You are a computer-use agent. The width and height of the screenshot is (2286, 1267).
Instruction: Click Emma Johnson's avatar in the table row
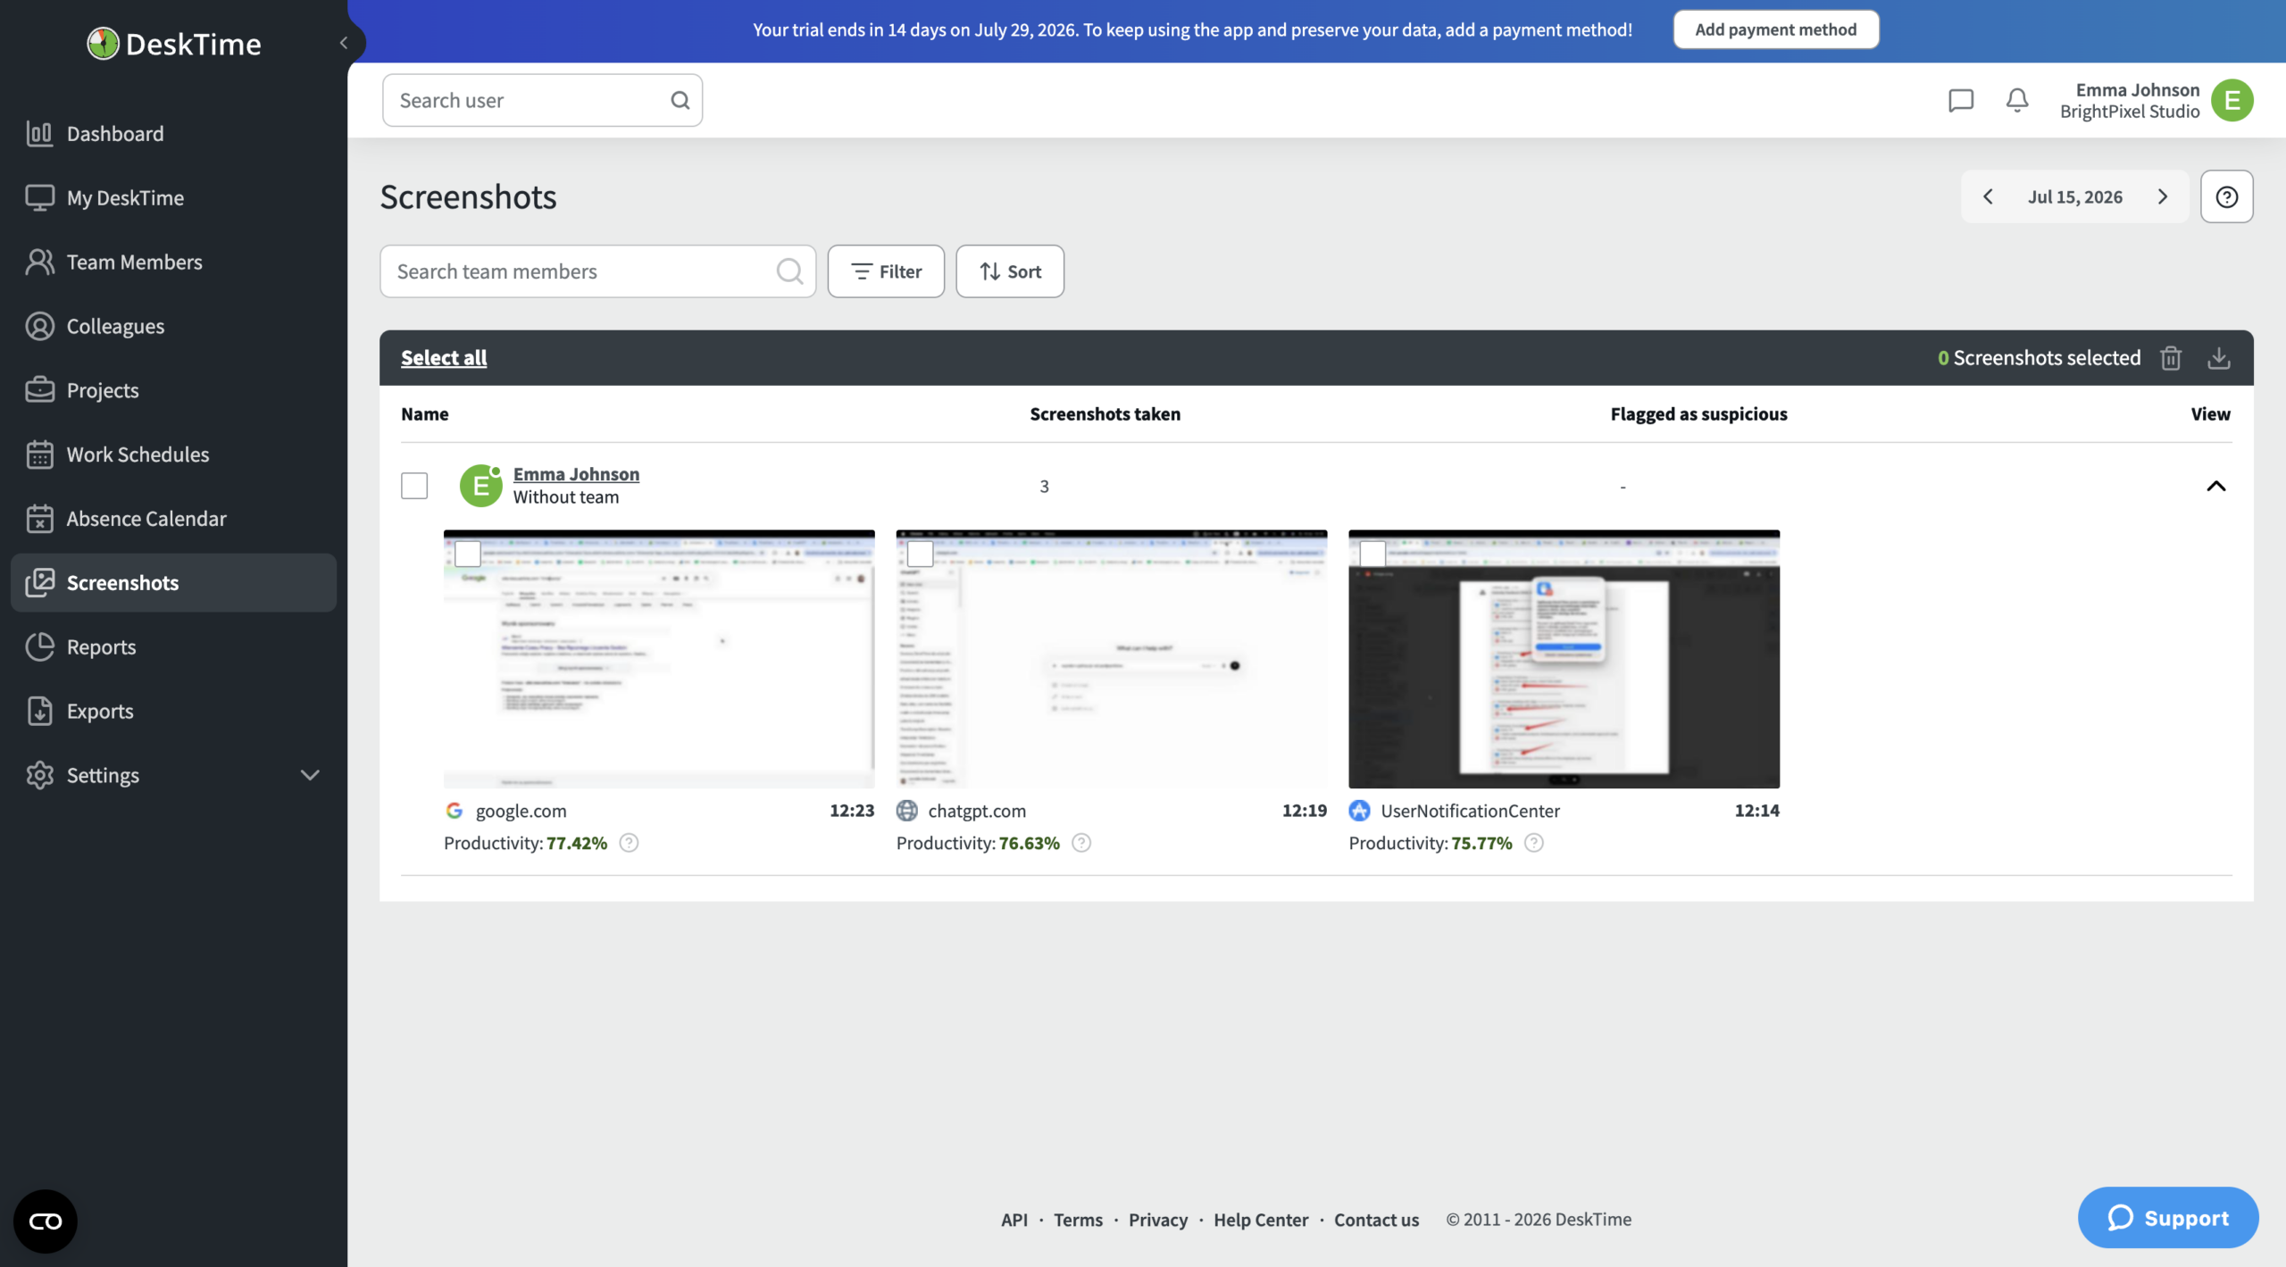(480, 486)
